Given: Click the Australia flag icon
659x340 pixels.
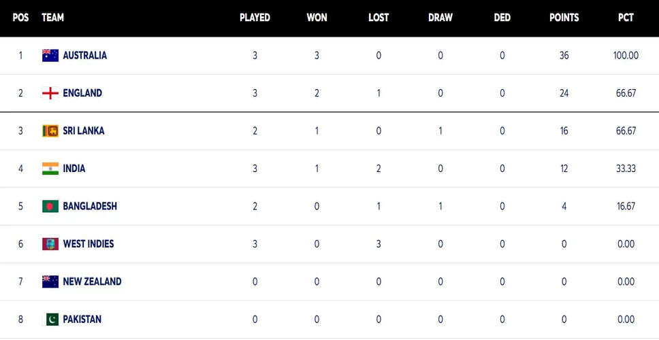Looking at the screenshot, I should [50, 55].
